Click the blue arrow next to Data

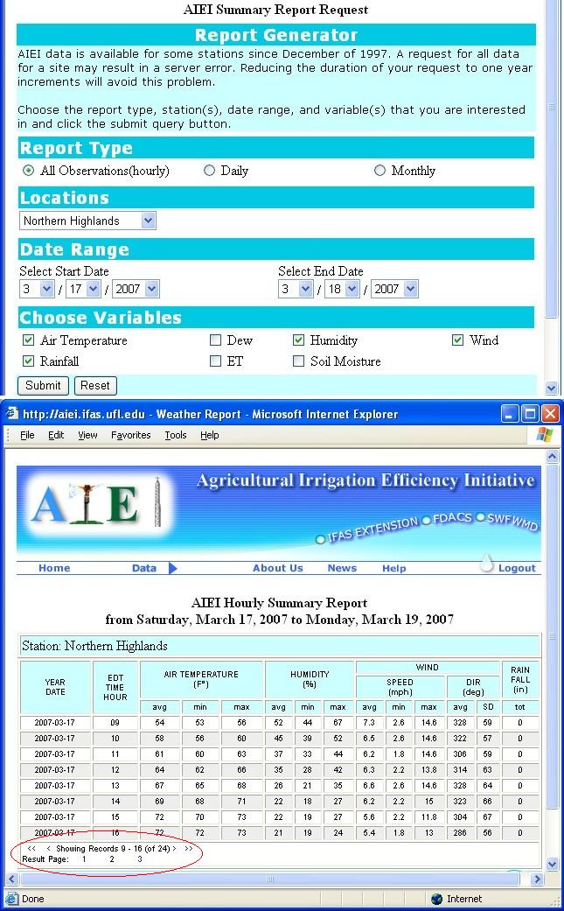[172, 568]
